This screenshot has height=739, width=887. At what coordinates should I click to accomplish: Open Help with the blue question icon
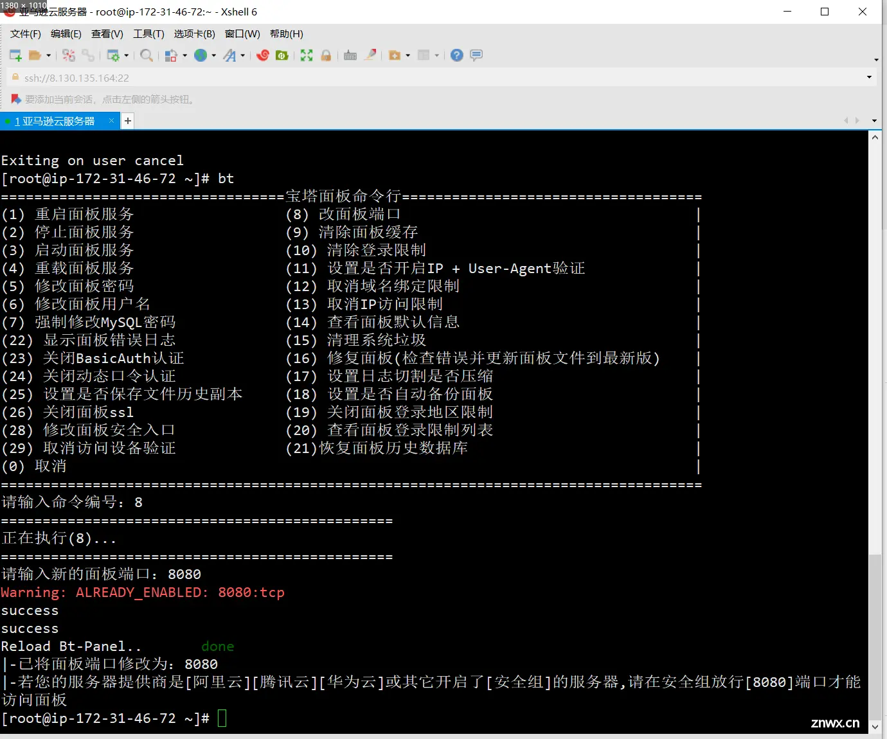point(457,55)
